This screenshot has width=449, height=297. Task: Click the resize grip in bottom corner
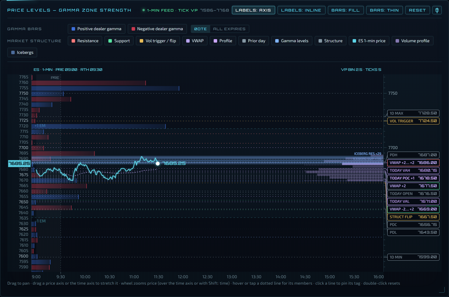[442, 290]
